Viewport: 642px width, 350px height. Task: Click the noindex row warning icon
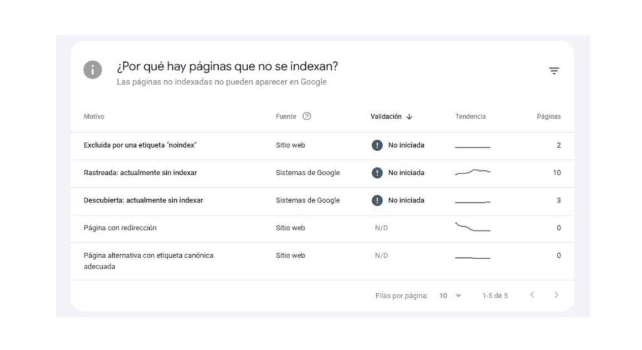377,145
